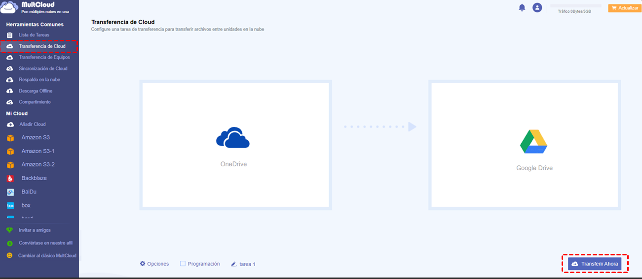Click the tarea 1 task name
Viewport: 642px width, 279px height.
(x=247, y=264)
